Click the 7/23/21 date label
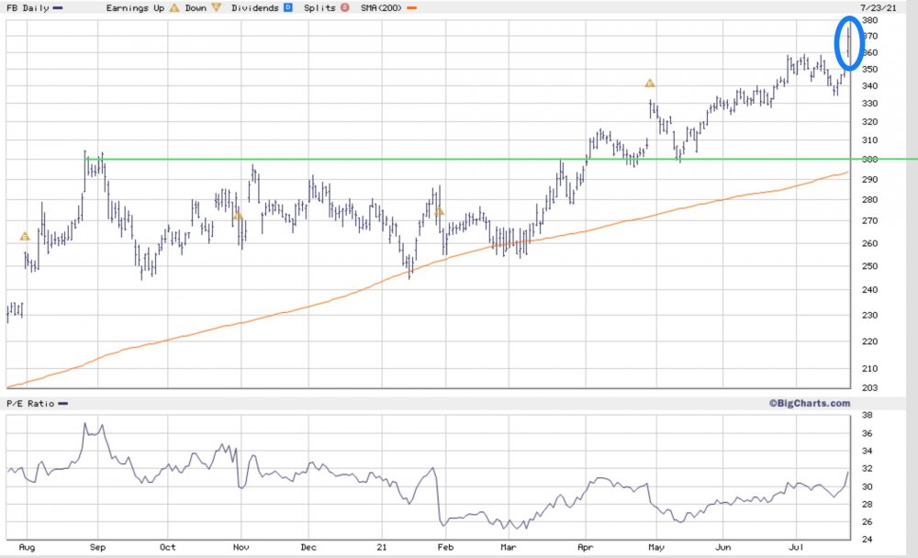 coord(878,7)
